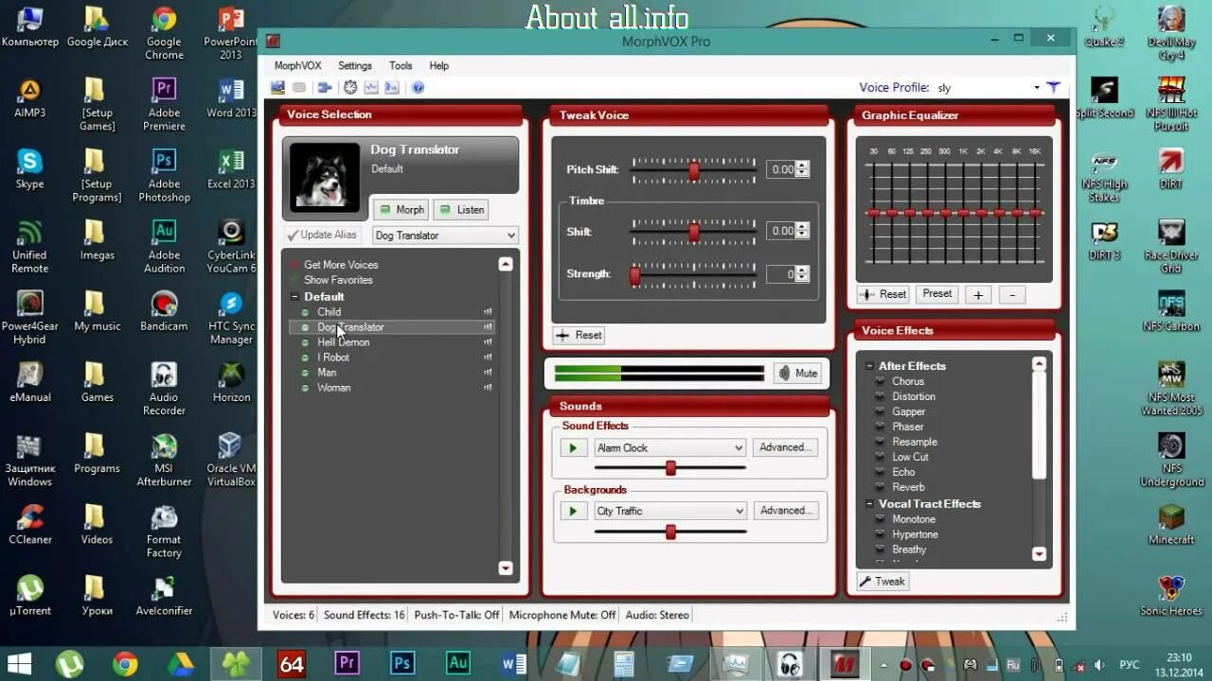
Task: Collapse the Vocal Tract Effects group
Action: coord(869,504)
